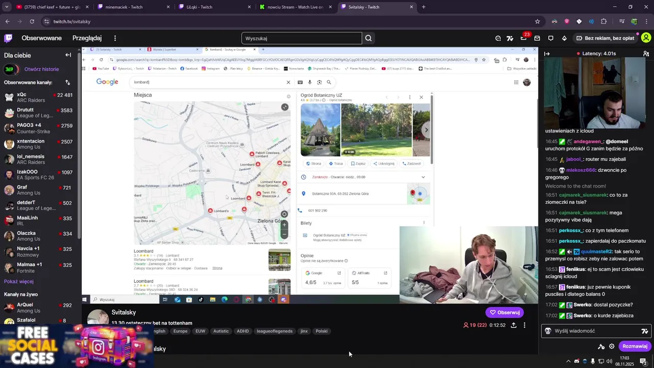Open notifications with the 23 badge
This screenshot has height=368, width=654.
pos(524,38)
